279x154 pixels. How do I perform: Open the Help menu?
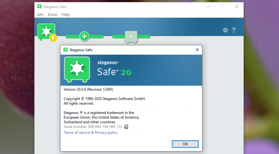coord(66,14)
